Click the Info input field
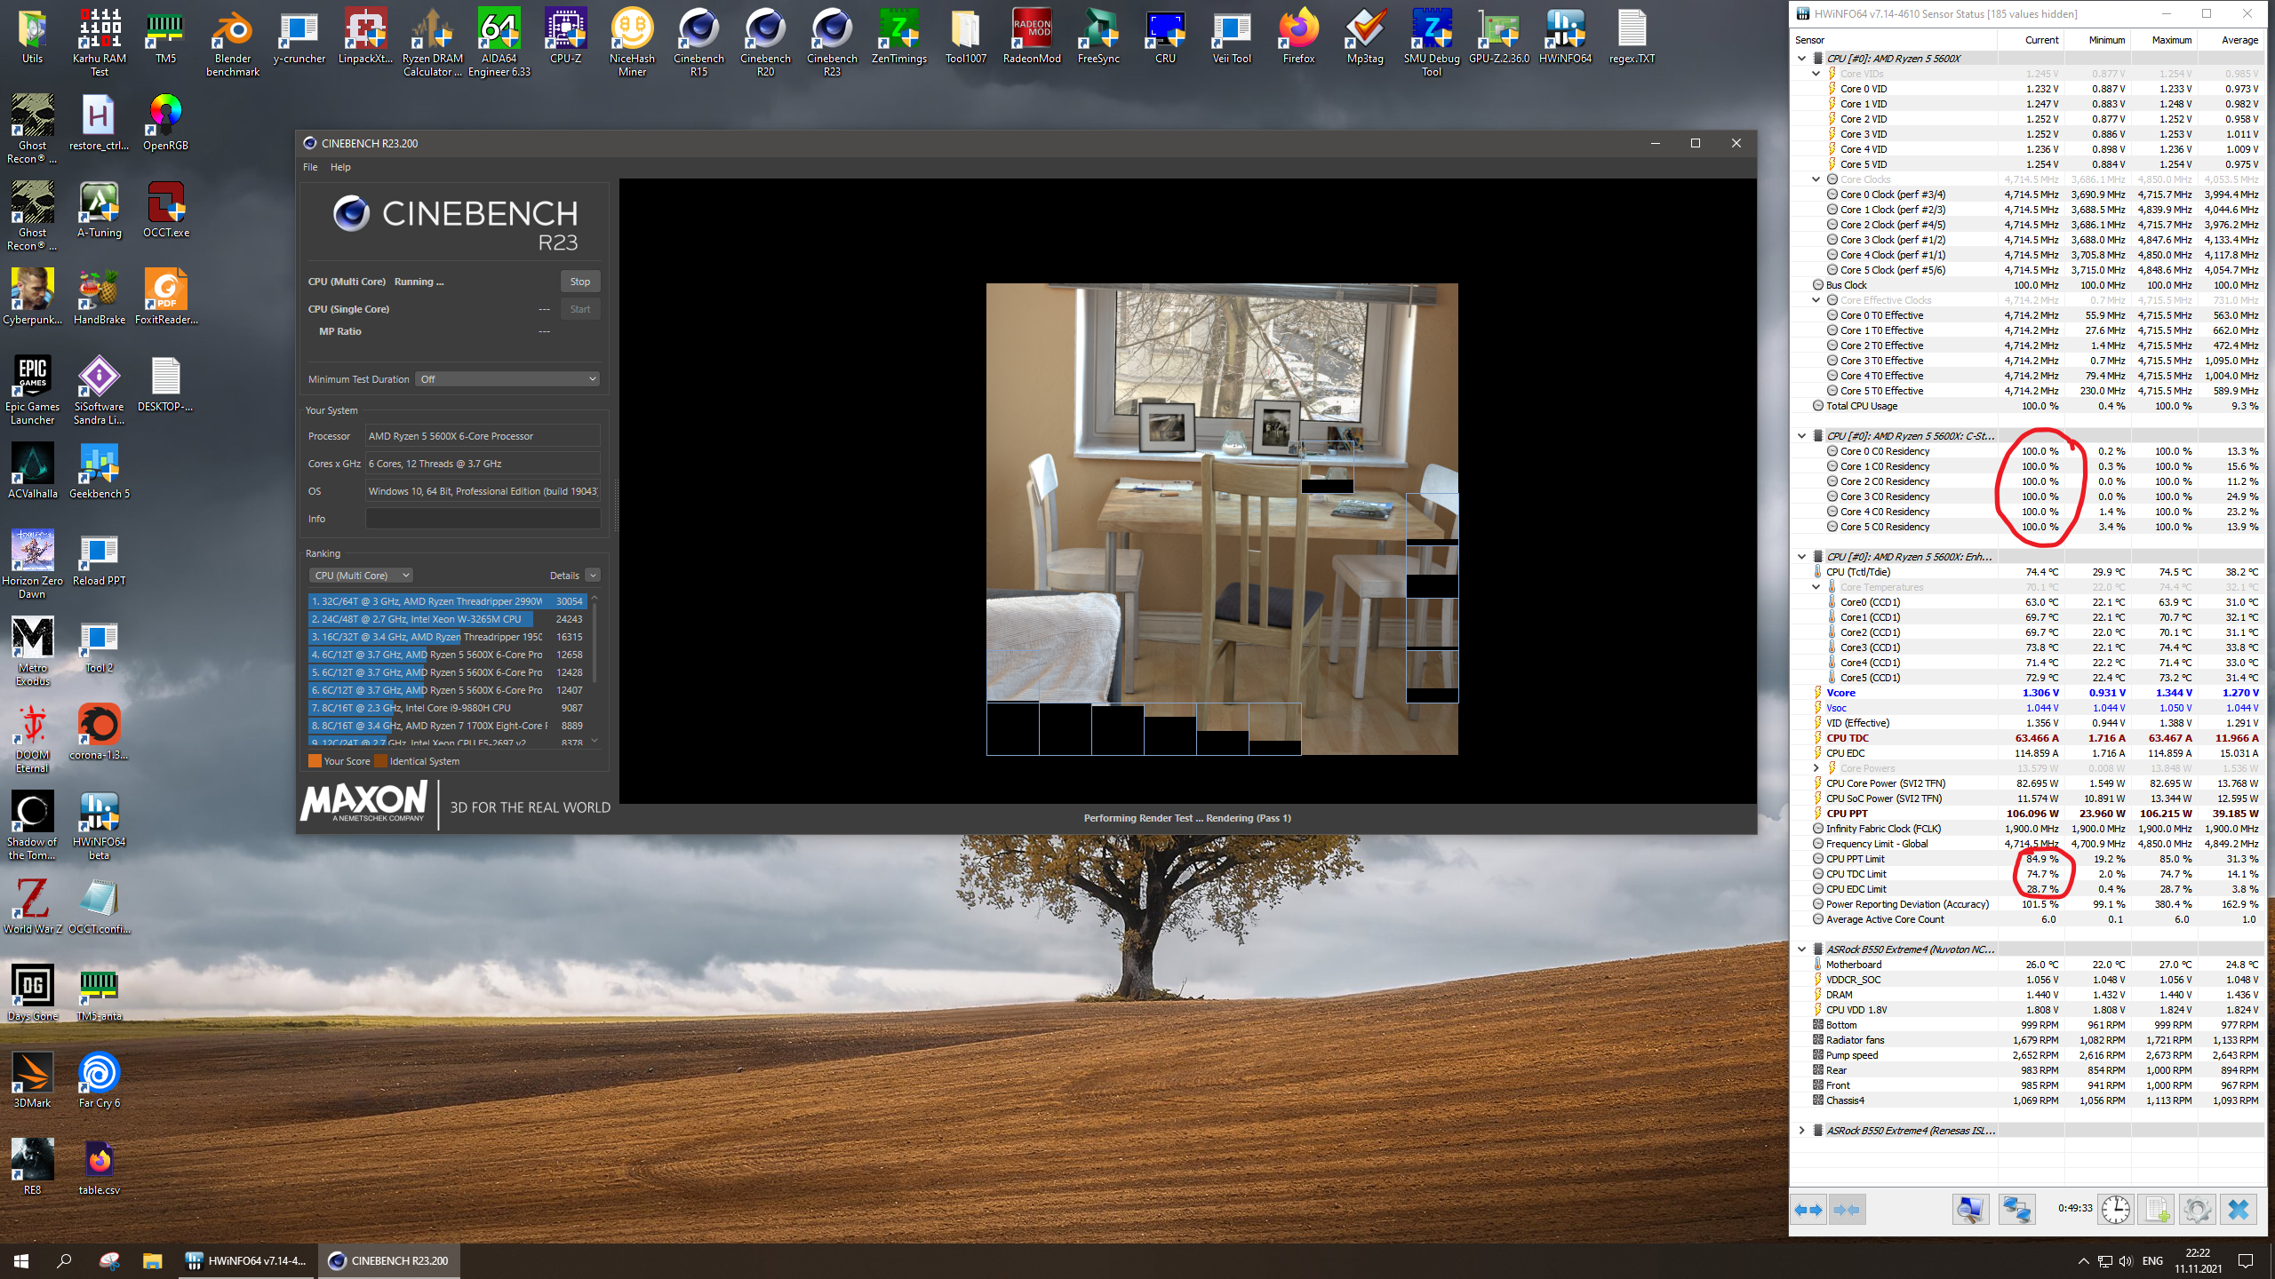Image resolution: width=2275 pixels, height=1279 pixels. click(483, 519)
